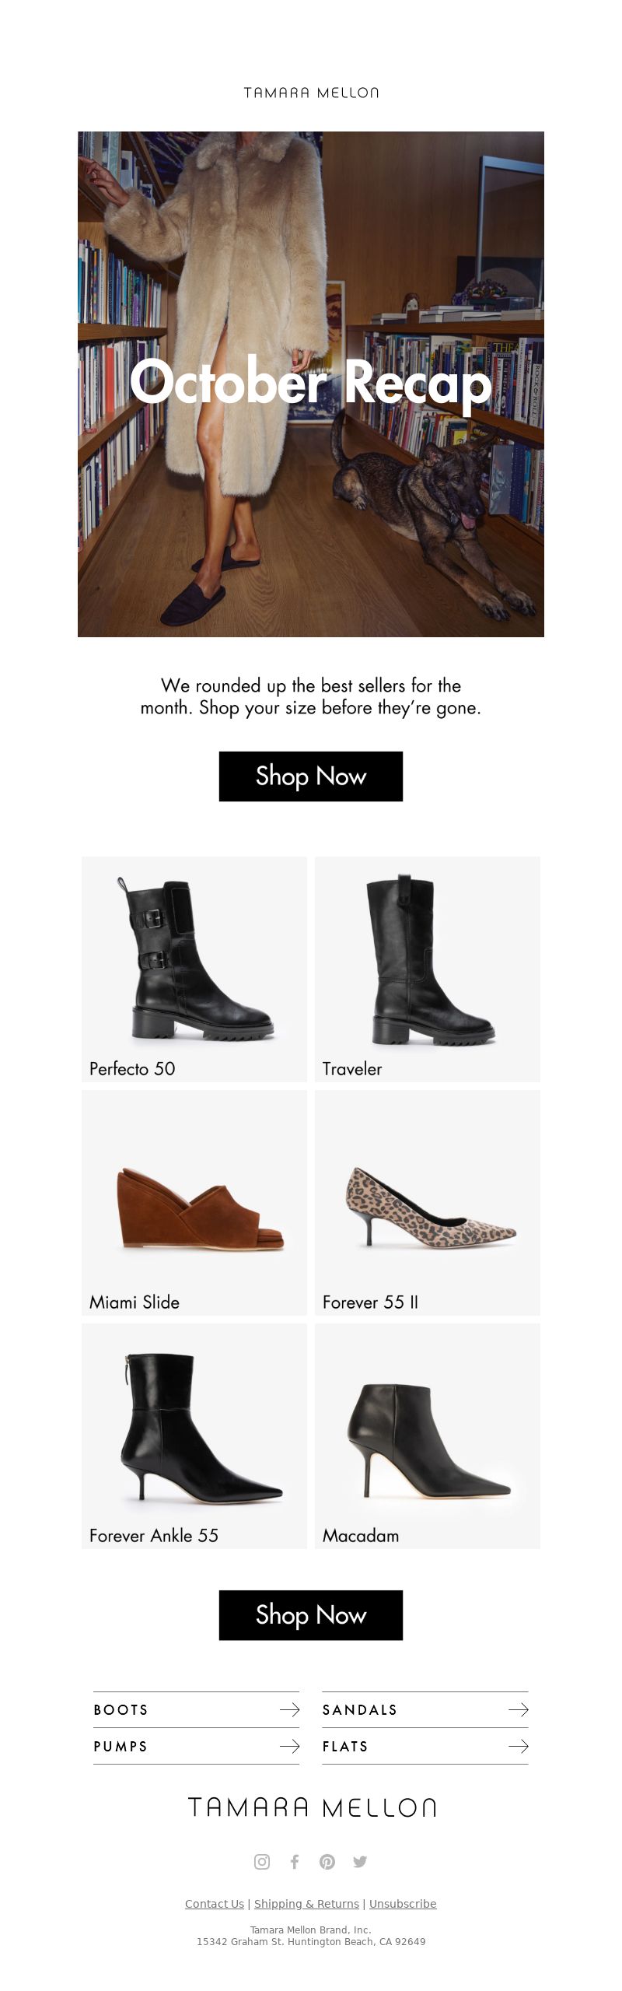Open the Forever 55 II leopard pump
This screenshot has height=1991, width=622.
point(428,1202)
